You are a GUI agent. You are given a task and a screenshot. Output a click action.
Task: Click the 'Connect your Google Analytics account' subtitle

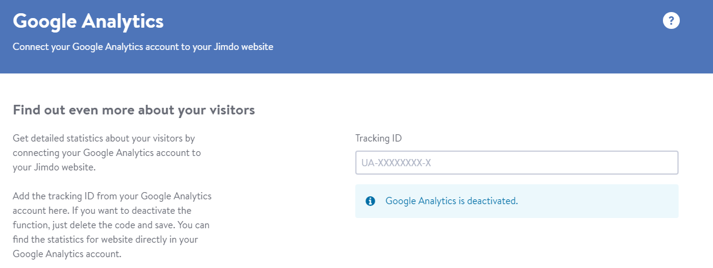pos(143,47)
